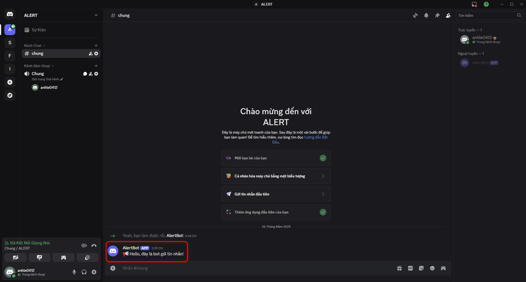The height and width of the screenshot is (282, 526).
Task: Open user settings gear
Action: pyautogui.click(x=94, y=272)
